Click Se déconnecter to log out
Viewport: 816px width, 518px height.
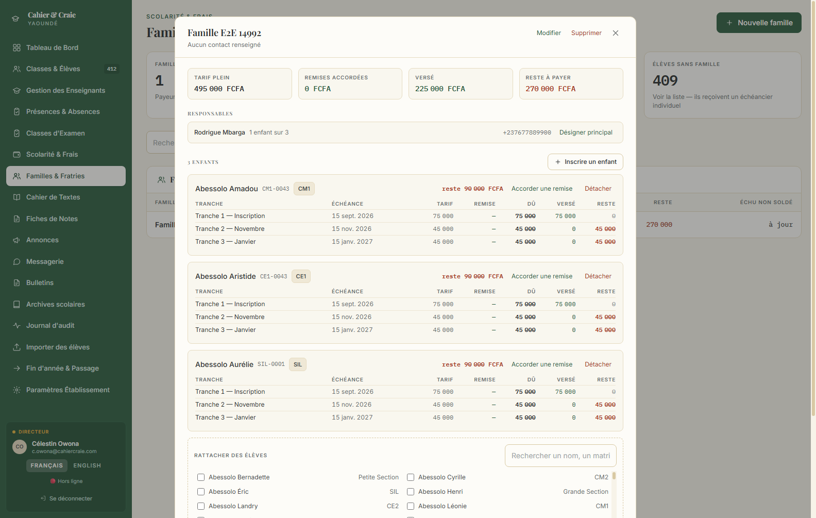(66, 498)
